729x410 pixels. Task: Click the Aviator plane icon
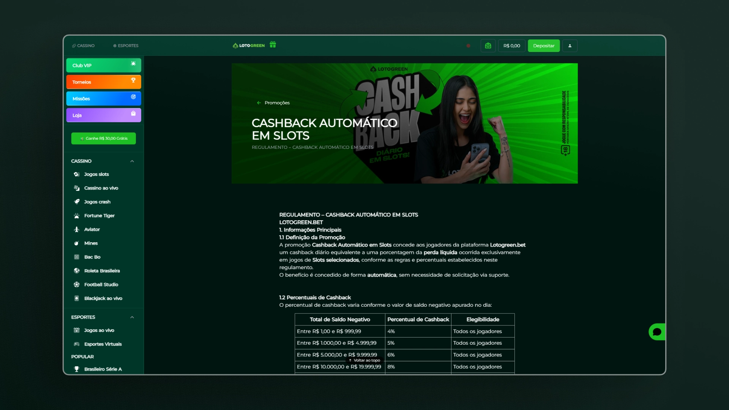pos(77,229)
